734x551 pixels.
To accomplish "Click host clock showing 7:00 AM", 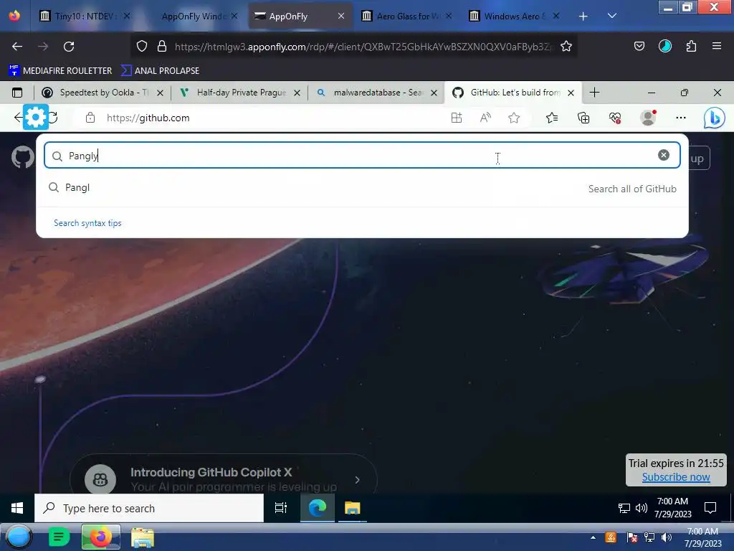I will click(702, 537).
